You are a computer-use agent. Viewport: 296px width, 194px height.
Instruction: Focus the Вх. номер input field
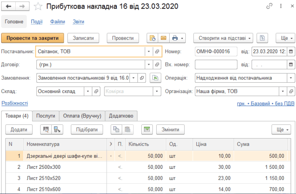216,65
